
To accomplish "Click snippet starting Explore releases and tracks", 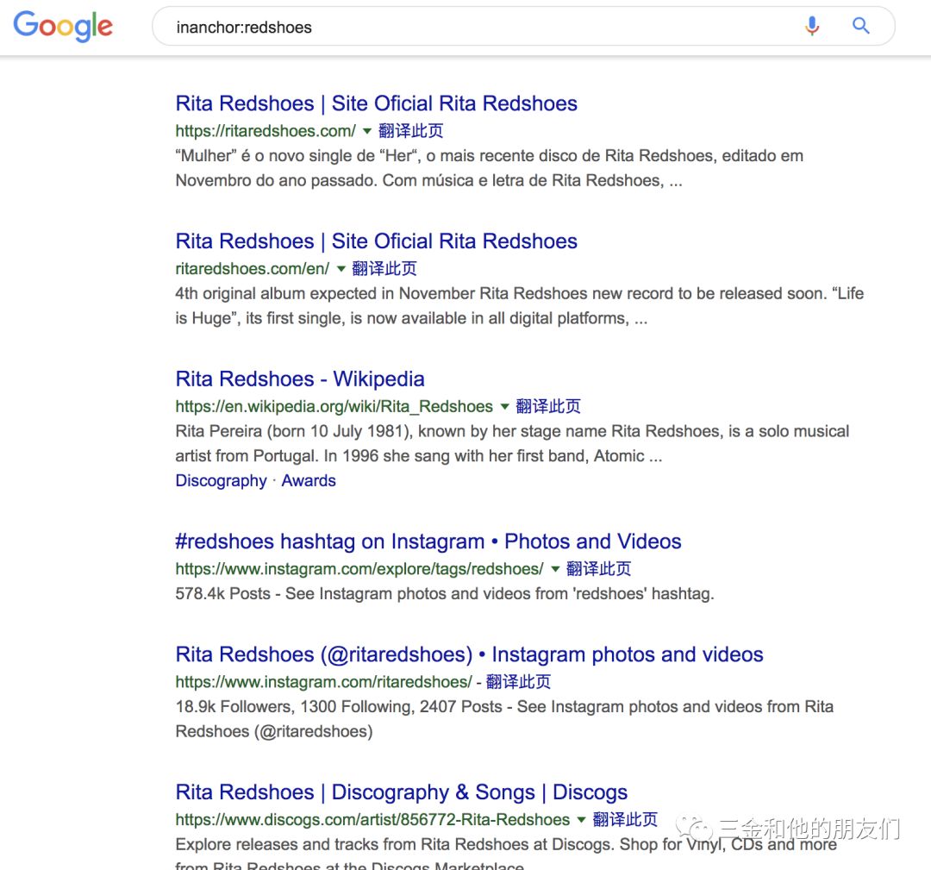I will coord(506,854).
